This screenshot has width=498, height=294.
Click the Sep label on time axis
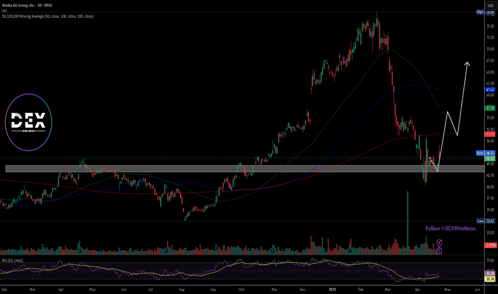pyautogui.click(x=213, y=290)
